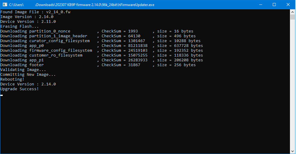Click the 'Erasing Flash...' output line

(x=20, y=26)
